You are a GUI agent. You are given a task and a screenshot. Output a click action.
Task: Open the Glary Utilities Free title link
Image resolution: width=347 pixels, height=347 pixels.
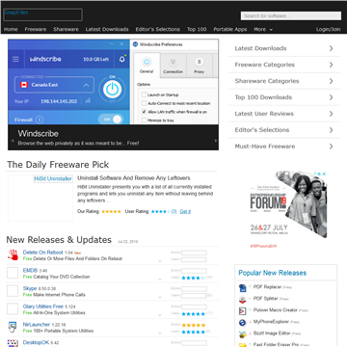click(43, 307)
